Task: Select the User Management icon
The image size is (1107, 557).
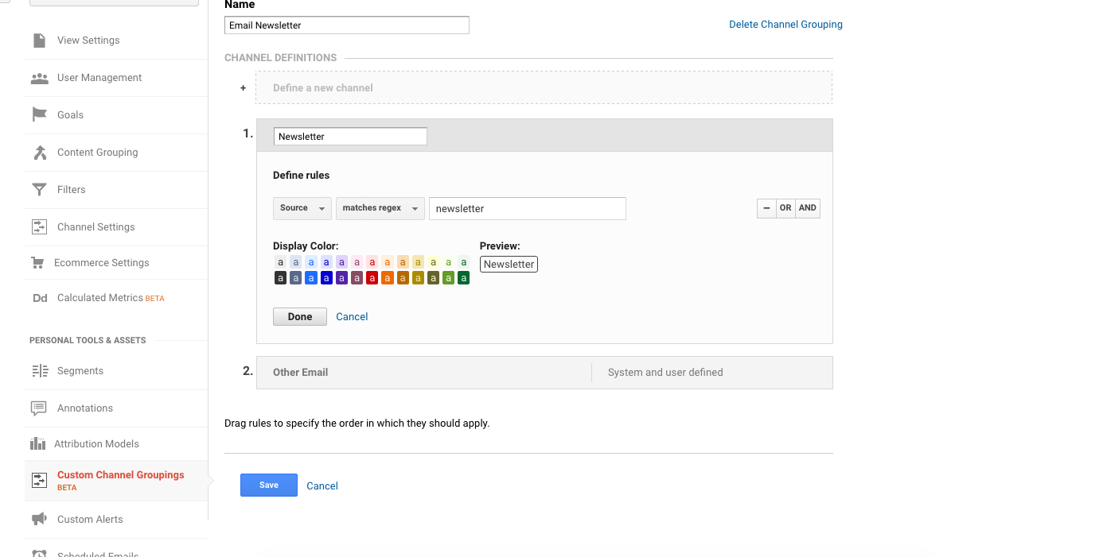Action: click(40, 77)
